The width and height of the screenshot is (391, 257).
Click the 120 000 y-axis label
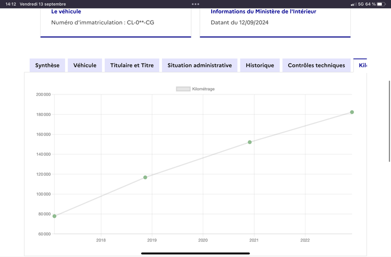click(43, 174)
